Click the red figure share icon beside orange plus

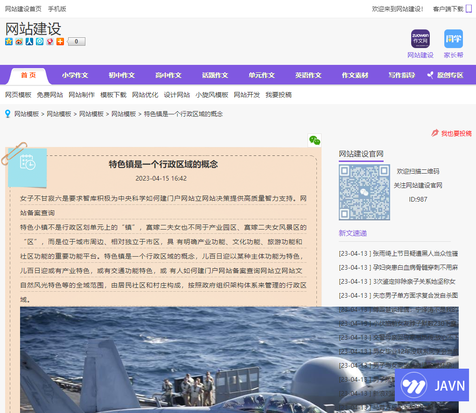(50, 42)
